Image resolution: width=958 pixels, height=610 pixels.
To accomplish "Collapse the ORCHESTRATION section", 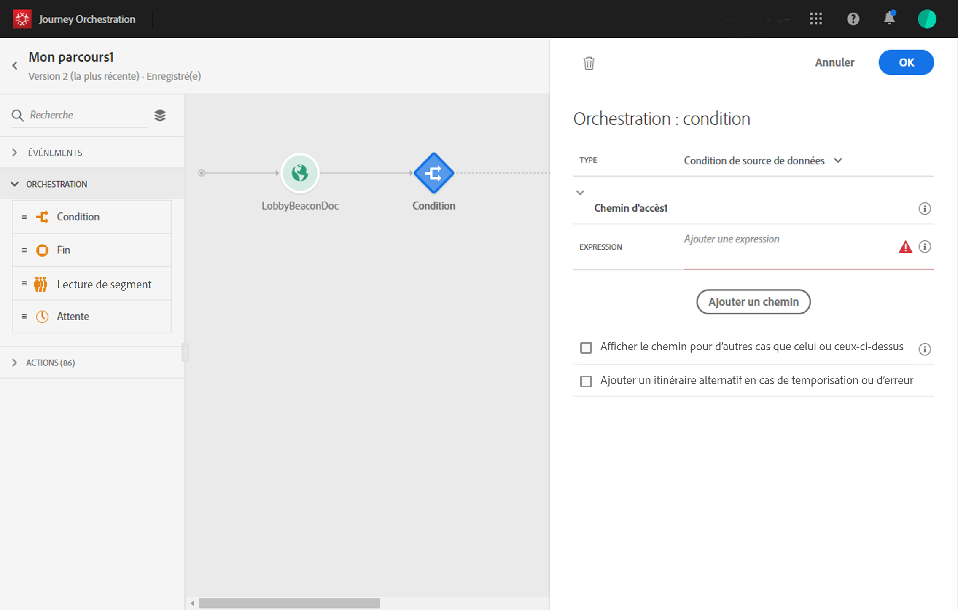I will [57, 184].
